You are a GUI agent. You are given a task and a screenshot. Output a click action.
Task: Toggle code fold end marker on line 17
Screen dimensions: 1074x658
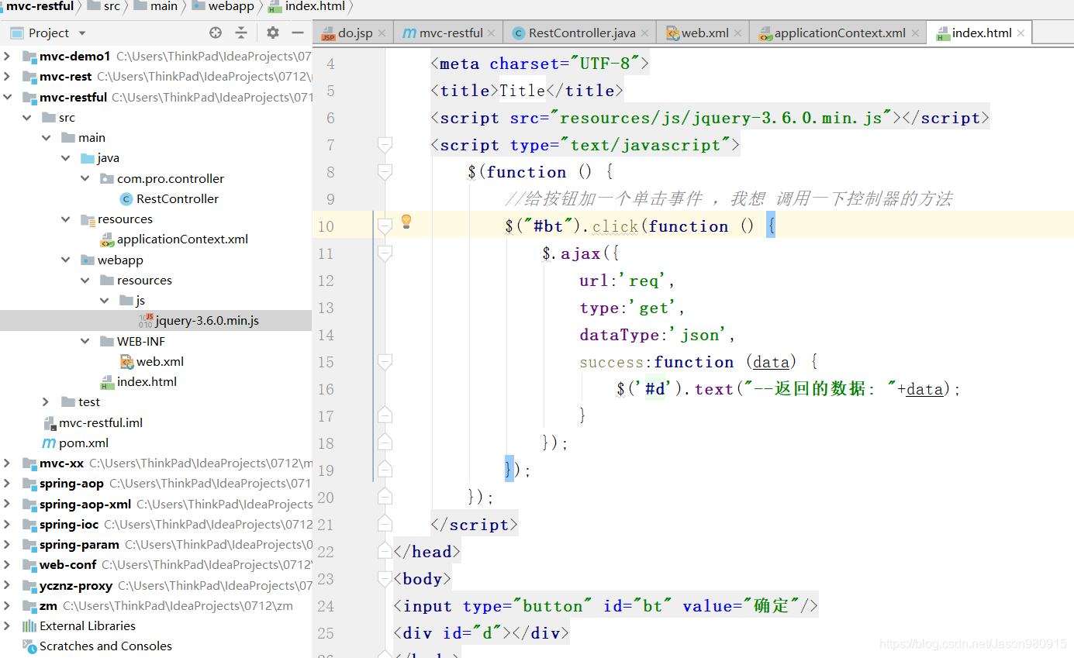tap(385, 415)
